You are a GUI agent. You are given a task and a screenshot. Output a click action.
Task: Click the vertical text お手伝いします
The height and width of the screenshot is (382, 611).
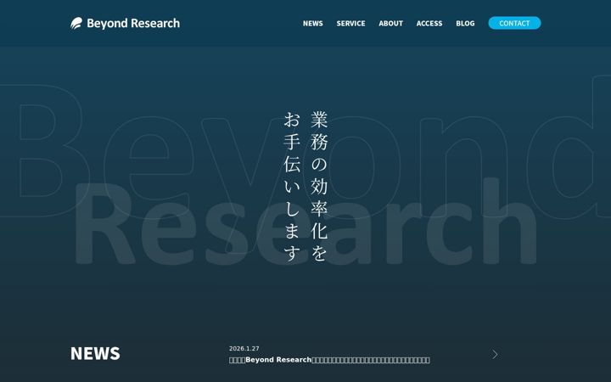coord(292,186)
